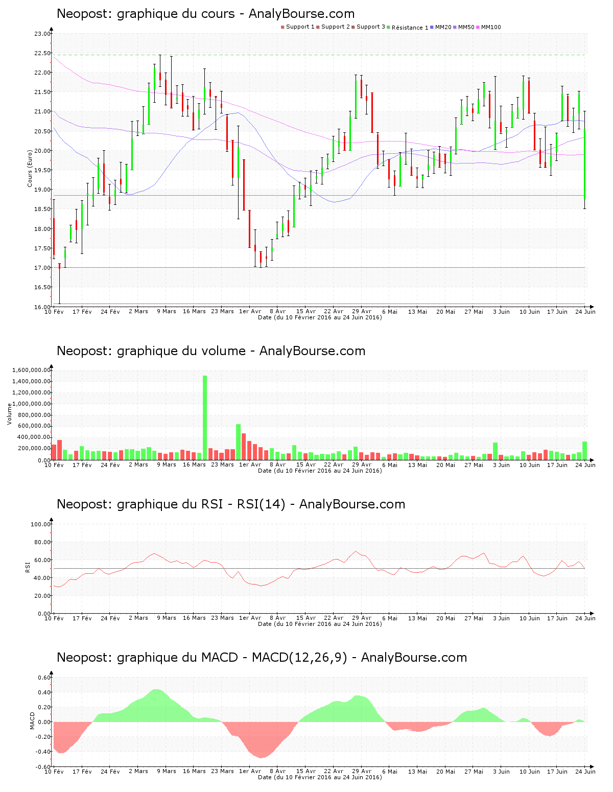
Task: Click '10 Fév' date on price chart
Action: [54, 312]
